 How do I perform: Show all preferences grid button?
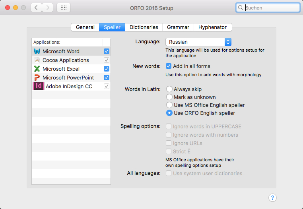64,8
